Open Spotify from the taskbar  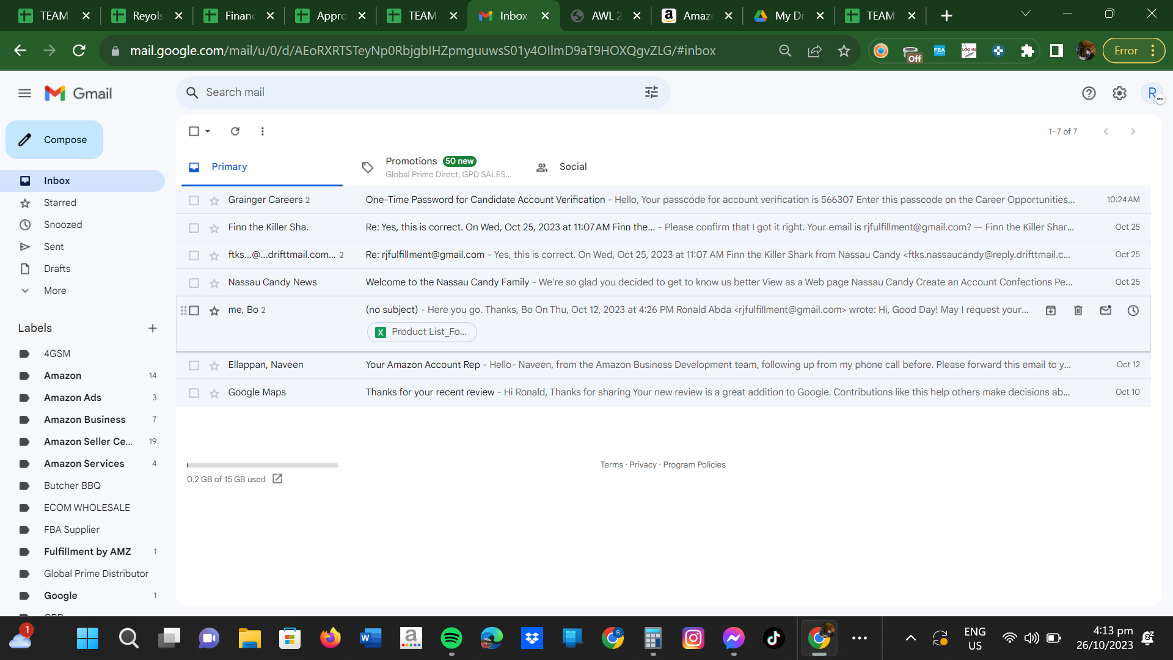point(451,639)
